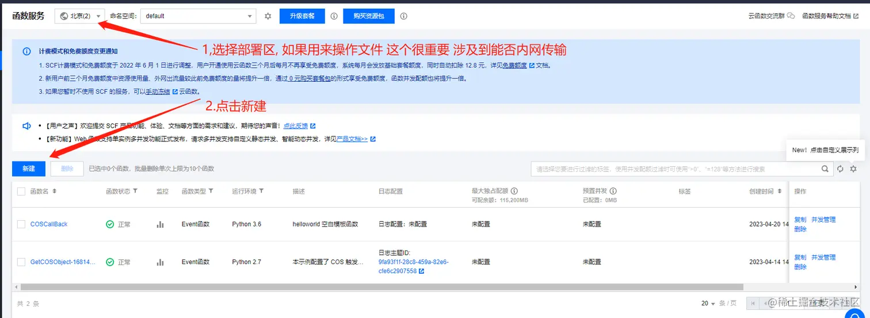Screen dimensions: 870x318
Task: Click info icon beside 购买资源包
Action: tap(404, 16)
